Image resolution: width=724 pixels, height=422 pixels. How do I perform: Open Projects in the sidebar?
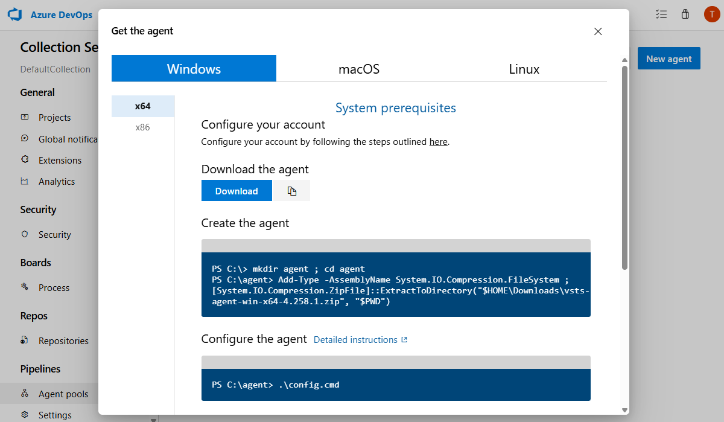pos(54,117)
